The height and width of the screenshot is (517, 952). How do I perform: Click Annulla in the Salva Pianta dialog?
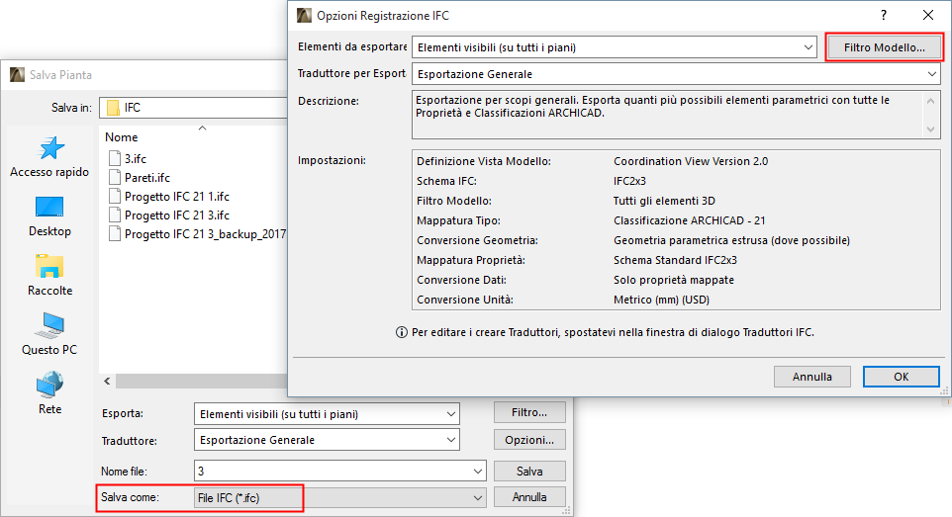[529, 497]
